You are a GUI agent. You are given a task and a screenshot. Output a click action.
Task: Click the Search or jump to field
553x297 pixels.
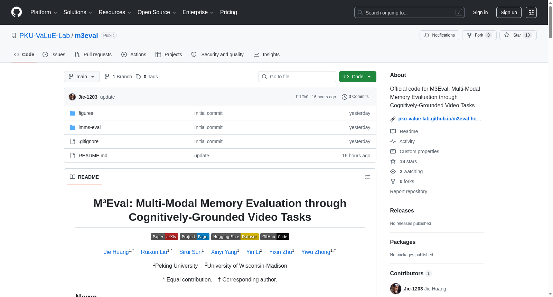click(x=410, y=12)
